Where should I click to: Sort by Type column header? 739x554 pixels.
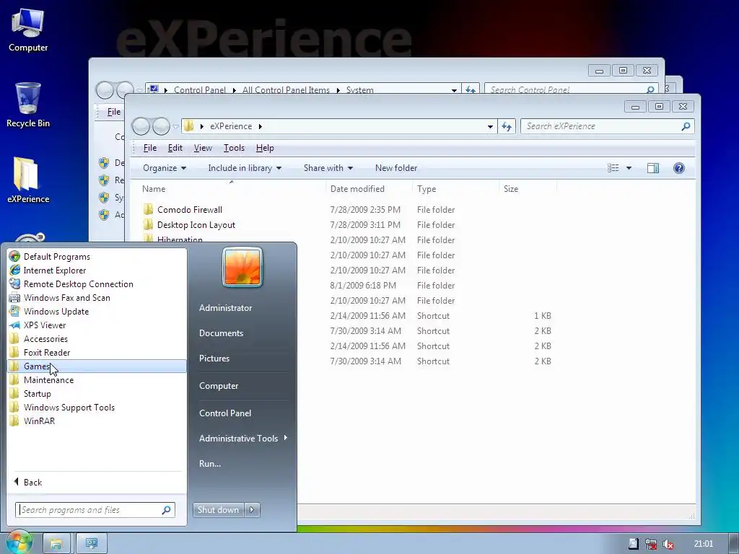426,189
